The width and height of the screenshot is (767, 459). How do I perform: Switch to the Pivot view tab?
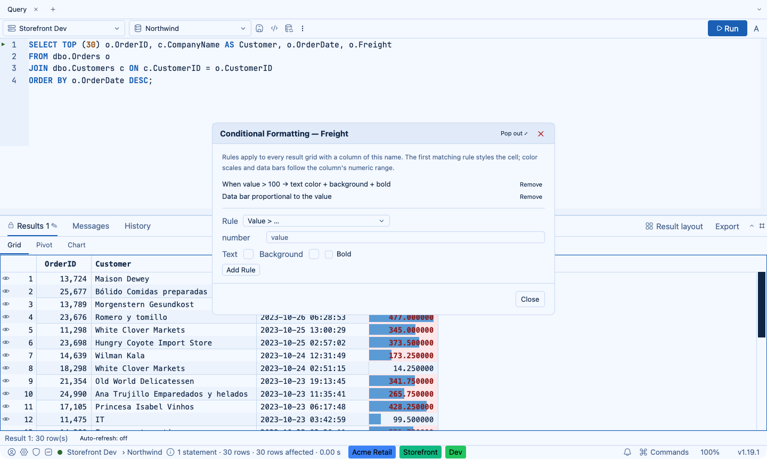pyautogui.click(x=44, y=245)
